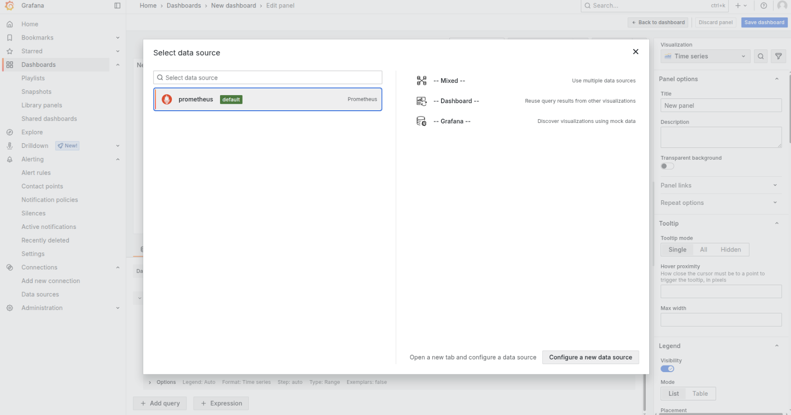Click the Hover proximity input field
Viewport: 791px width, 415px height.
click(721, 291)
